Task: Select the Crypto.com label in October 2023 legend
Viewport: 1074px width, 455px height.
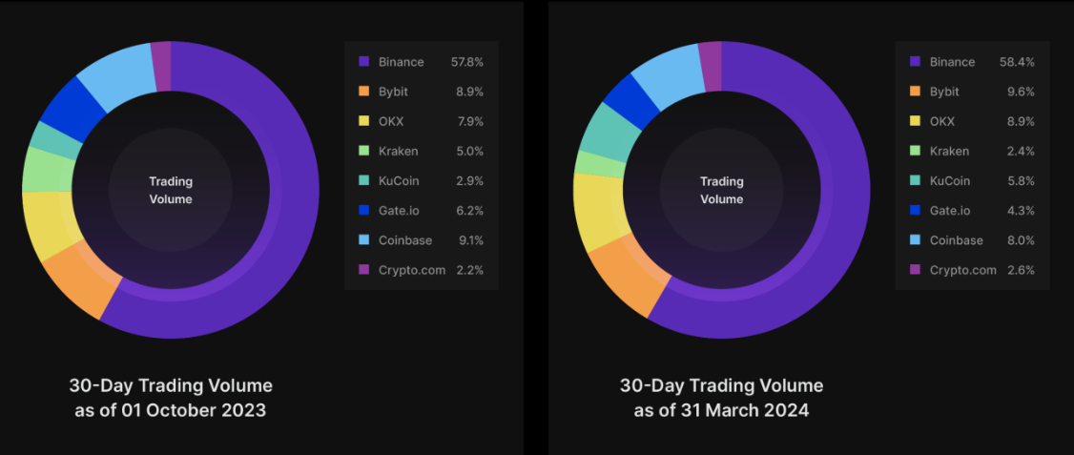Action: click(x=411, y=270)
